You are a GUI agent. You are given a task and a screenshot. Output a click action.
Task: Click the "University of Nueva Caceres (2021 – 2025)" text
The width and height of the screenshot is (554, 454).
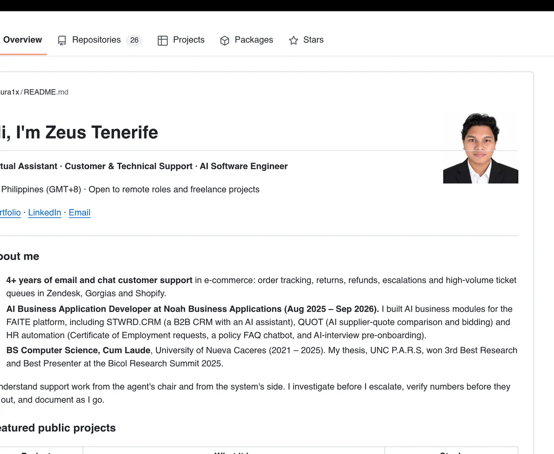click(239, 351)
